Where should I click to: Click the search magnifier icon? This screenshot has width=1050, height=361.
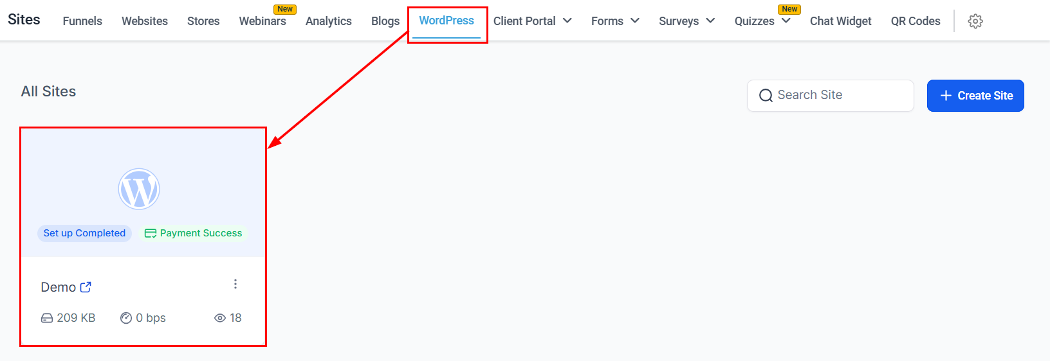tap(766, 96)
